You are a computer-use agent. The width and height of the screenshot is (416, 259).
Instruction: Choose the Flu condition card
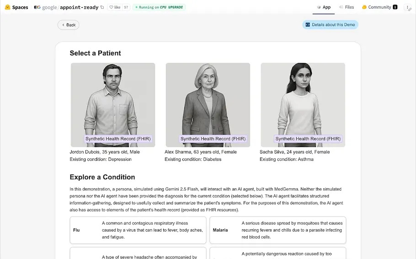[x=138, y=230]
